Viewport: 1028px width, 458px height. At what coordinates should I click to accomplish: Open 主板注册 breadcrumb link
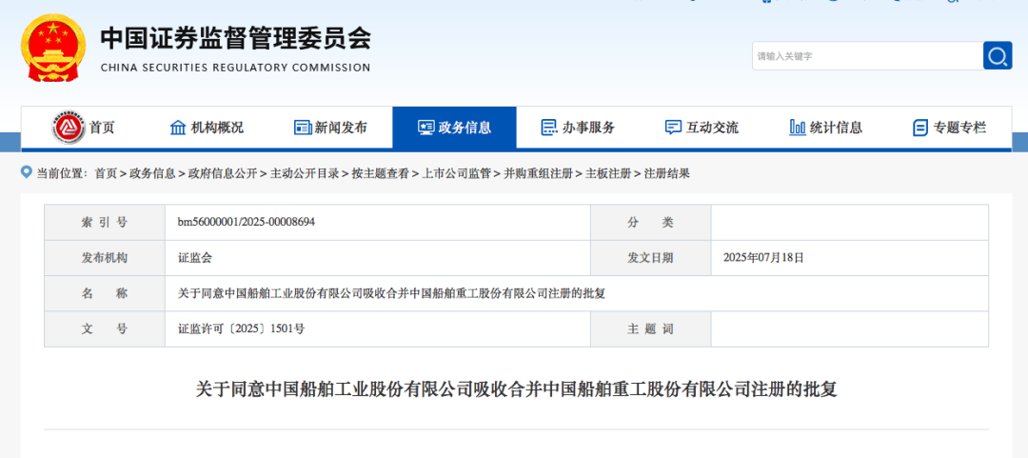pos(607,173)
